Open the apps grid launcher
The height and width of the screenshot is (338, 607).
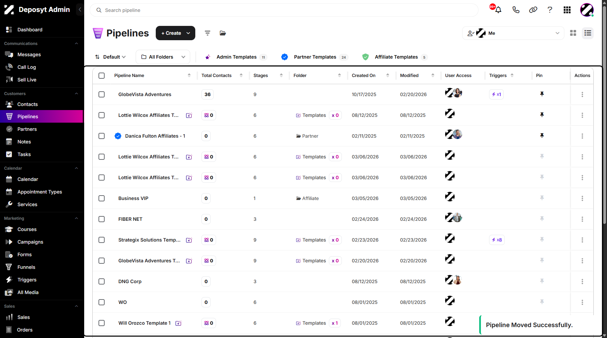567,10
